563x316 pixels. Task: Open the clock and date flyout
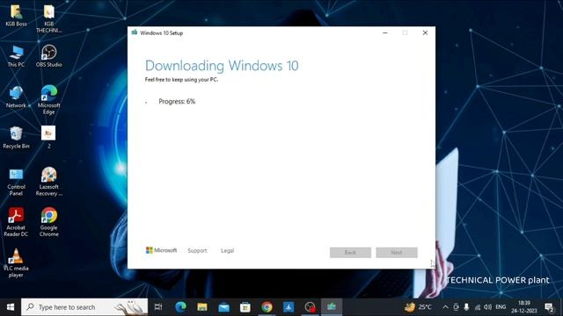coord(524,307)
